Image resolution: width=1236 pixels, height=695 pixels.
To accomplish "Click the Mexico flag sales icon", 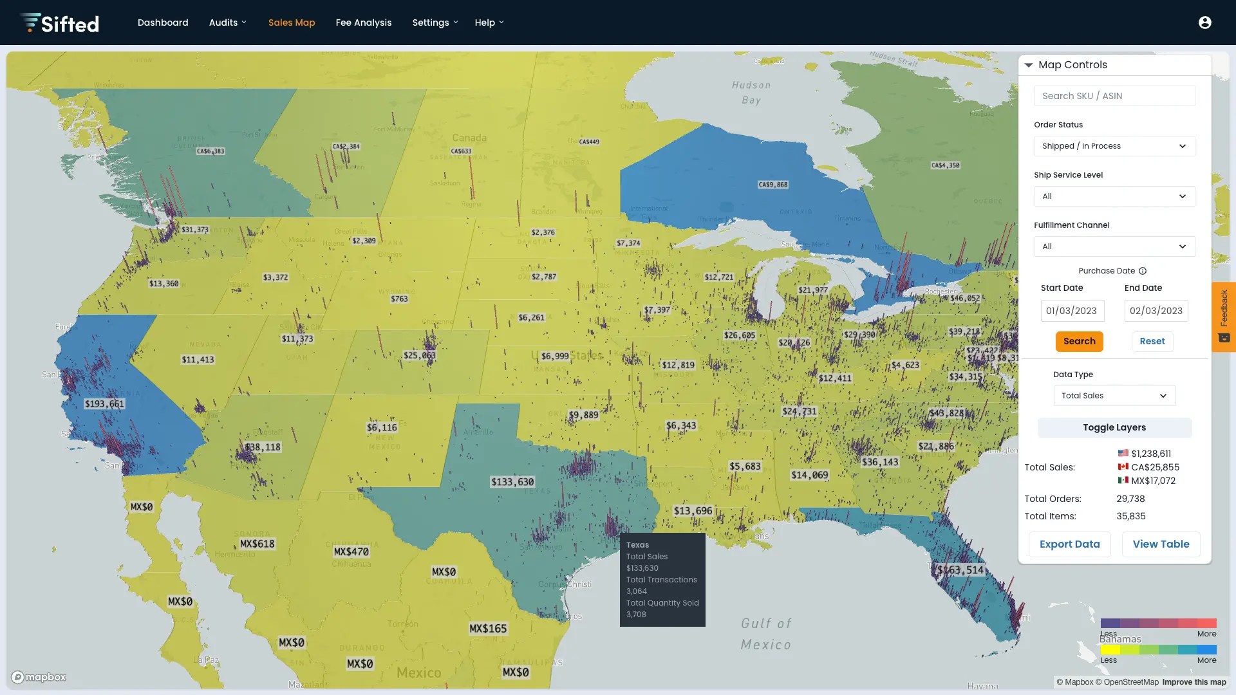I will click(1123, 480).
